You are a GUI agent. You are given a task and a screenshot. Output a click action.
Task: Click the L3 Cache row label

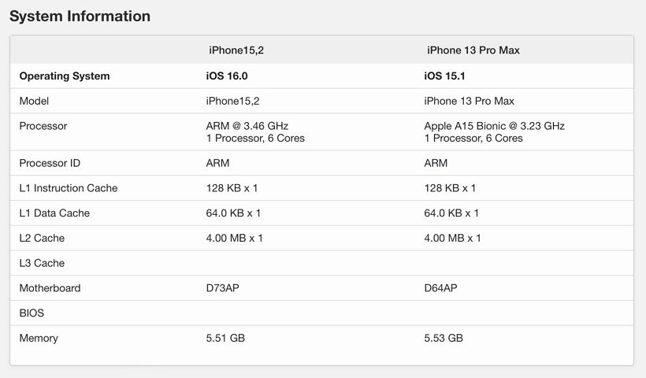(x=42, y=263)
